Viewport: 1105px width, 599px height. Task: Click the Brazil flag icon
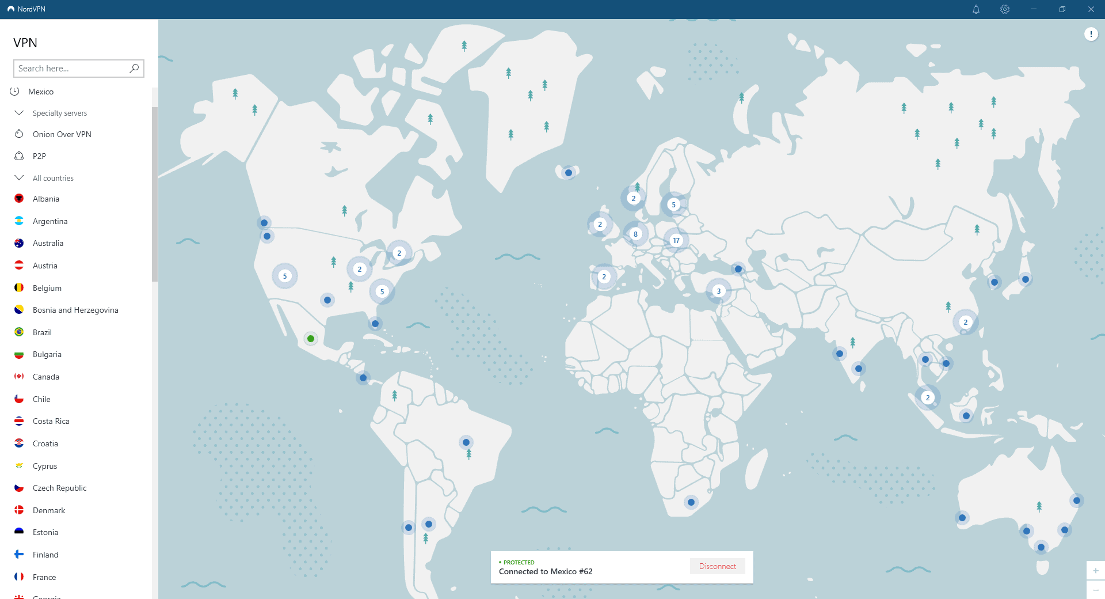pyautogui.click(x=19, y=332)
